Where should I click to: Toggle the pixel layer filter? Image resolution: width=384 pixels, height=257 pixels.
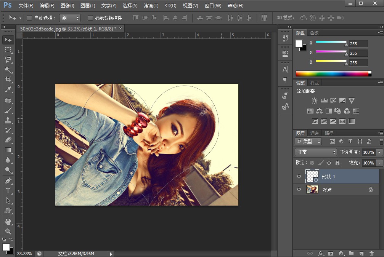tap(332, 141)
